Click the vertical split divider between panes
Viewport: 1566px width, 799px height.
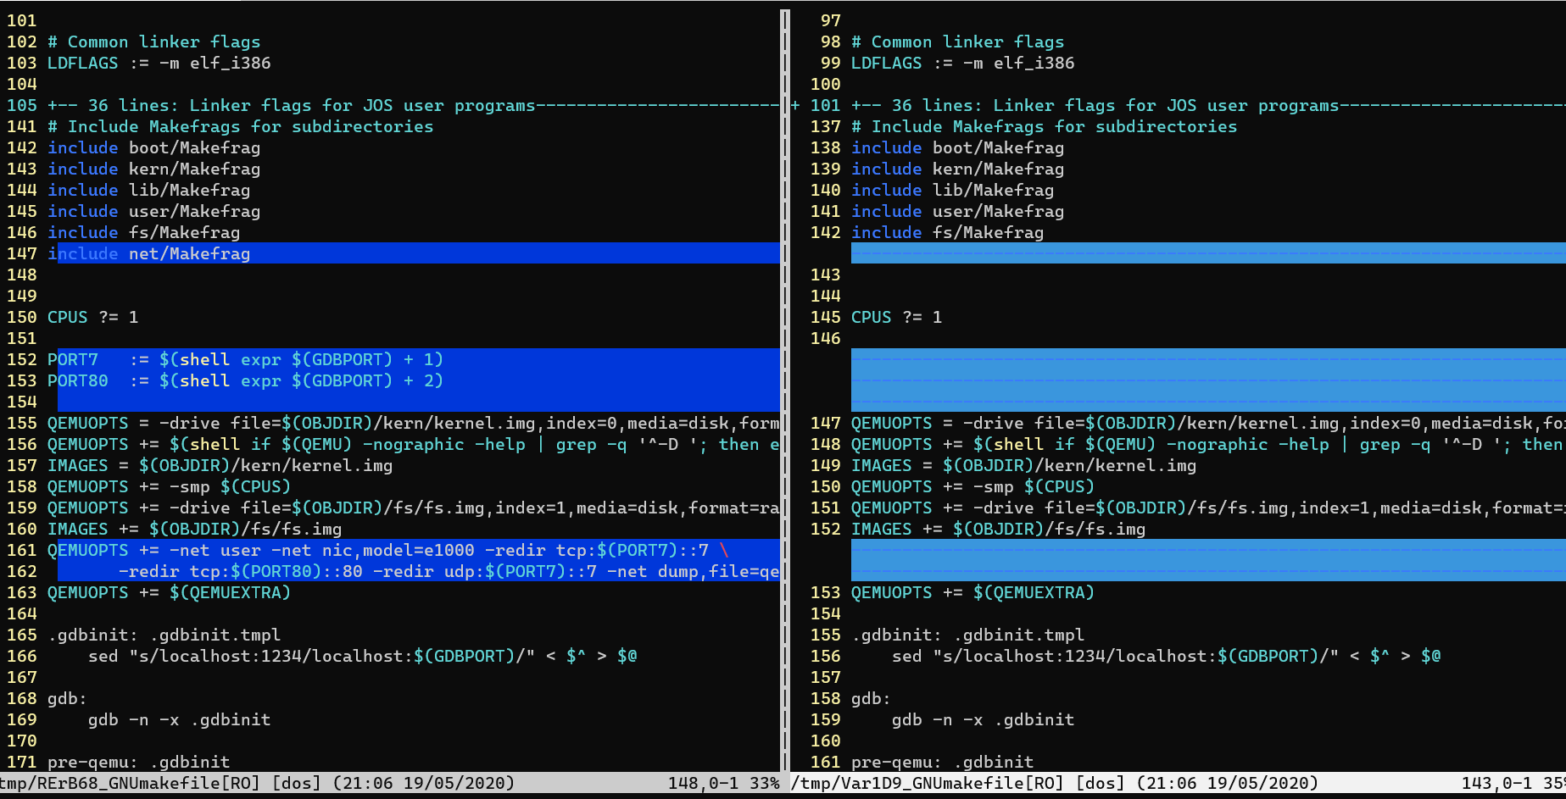point(785,390)
